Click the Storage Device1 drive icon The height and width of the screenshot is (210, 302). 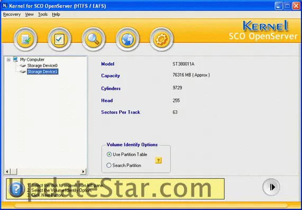23,72
